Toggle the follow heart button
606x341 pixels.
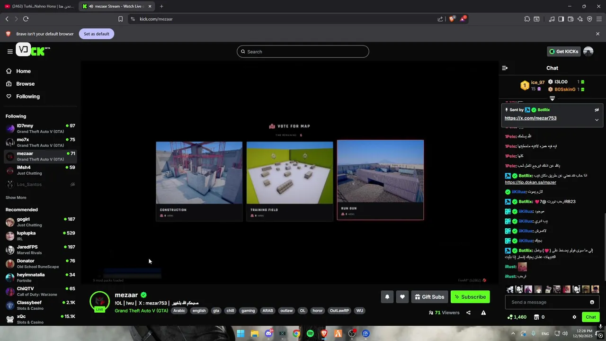[402, 297]
